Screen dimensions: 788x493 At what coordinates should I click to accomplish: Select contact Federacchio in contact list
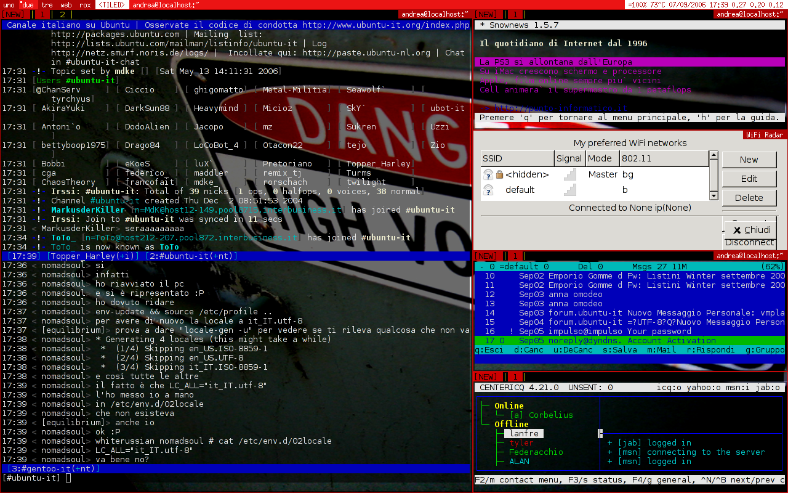coord(536,452)
